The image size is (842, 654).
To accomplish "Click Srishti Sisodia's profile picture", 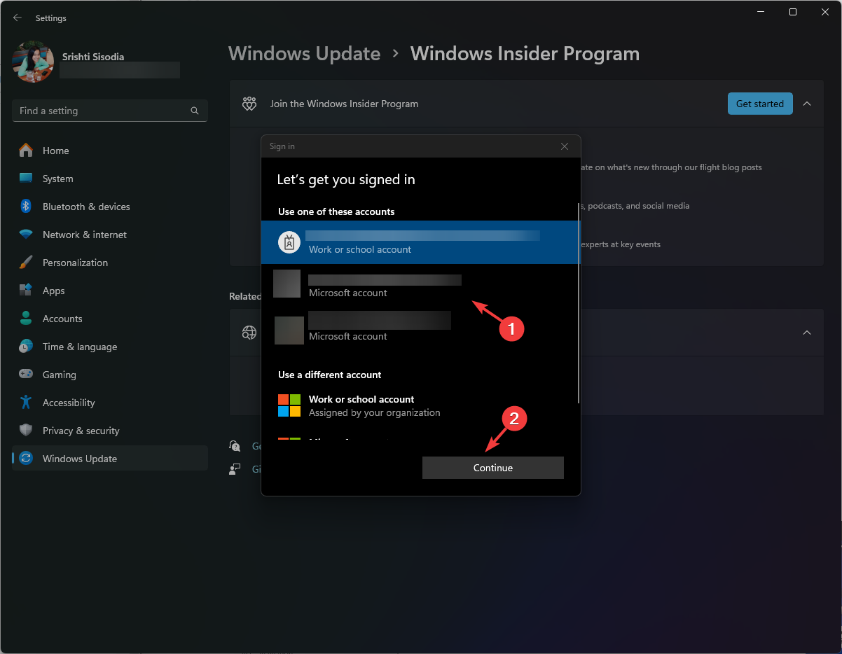I will (32, 62).
